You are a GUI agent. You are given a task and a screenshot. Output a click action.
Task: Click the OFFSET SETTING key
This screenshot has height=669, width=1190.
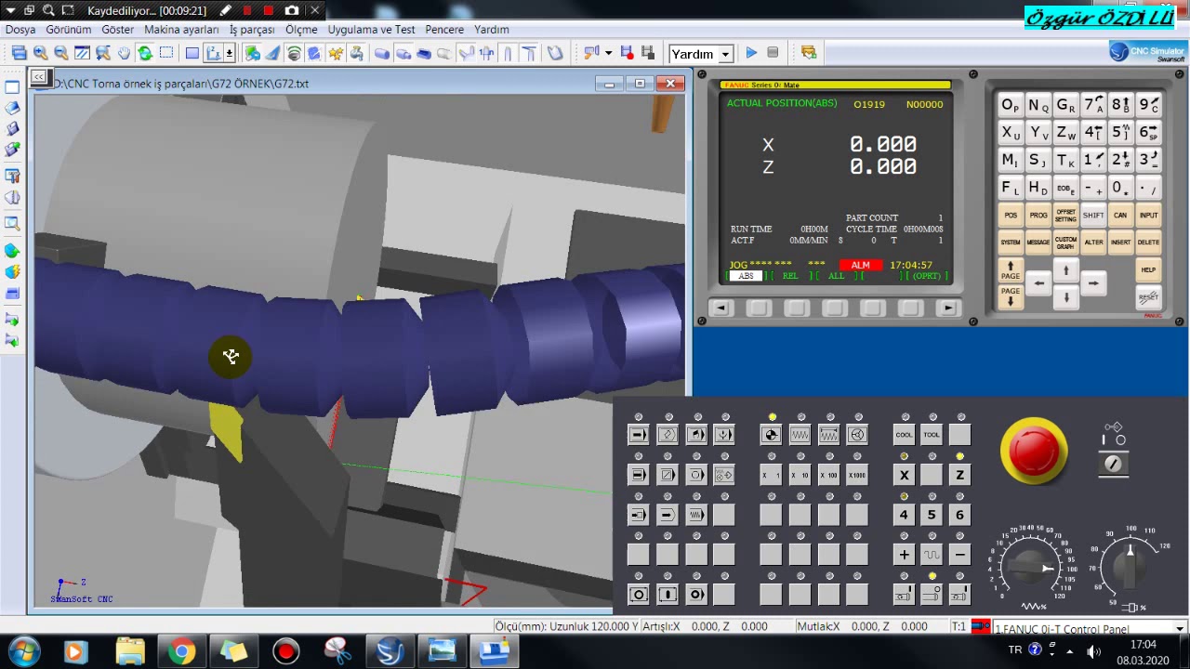1065,216
